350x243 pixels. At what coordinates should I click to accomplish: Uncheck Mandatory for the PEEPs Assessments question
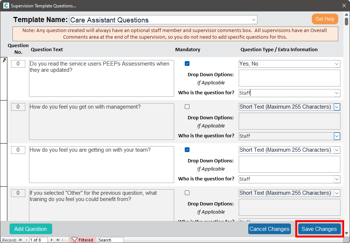pyautogui.click(x=187, y=64)
